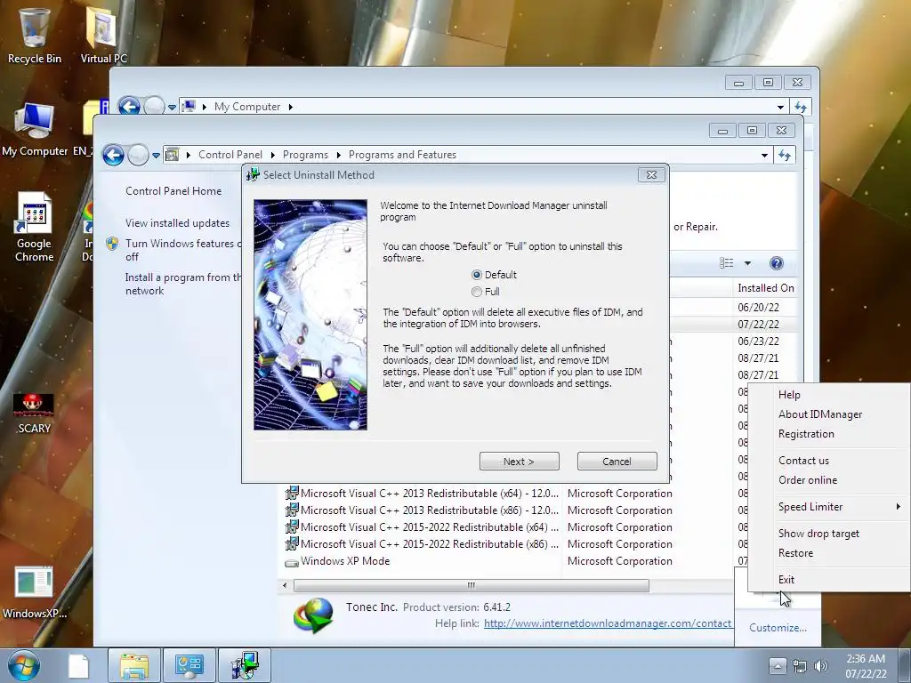Viewport: 911px width, 683px height.
Task: Choose Order online in tray menu
Action: click(808, 480)
